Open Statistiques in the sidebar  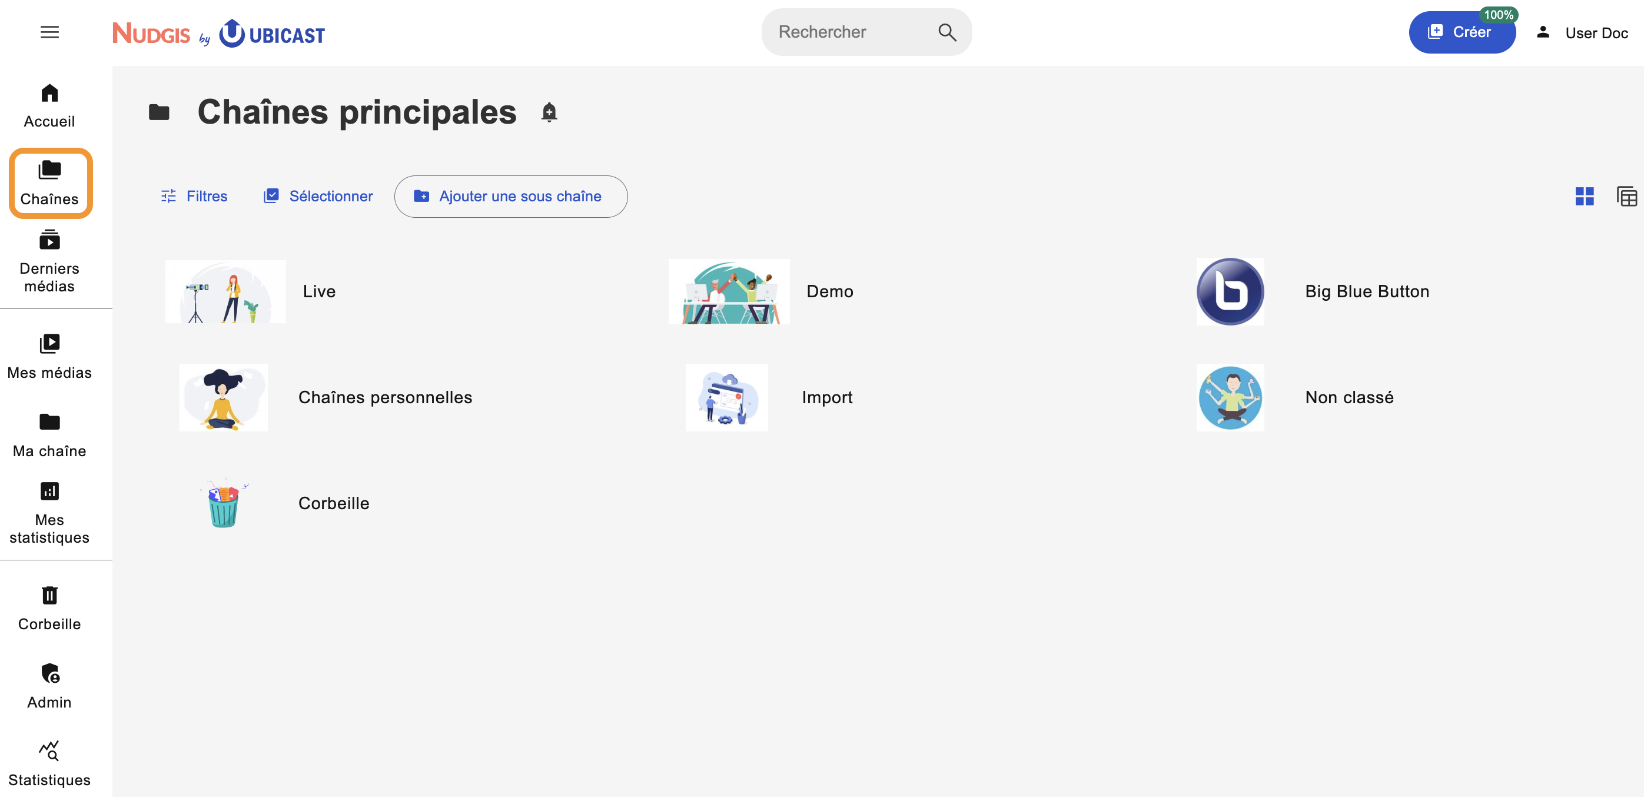pyautogui.click(x=49, y=765)
